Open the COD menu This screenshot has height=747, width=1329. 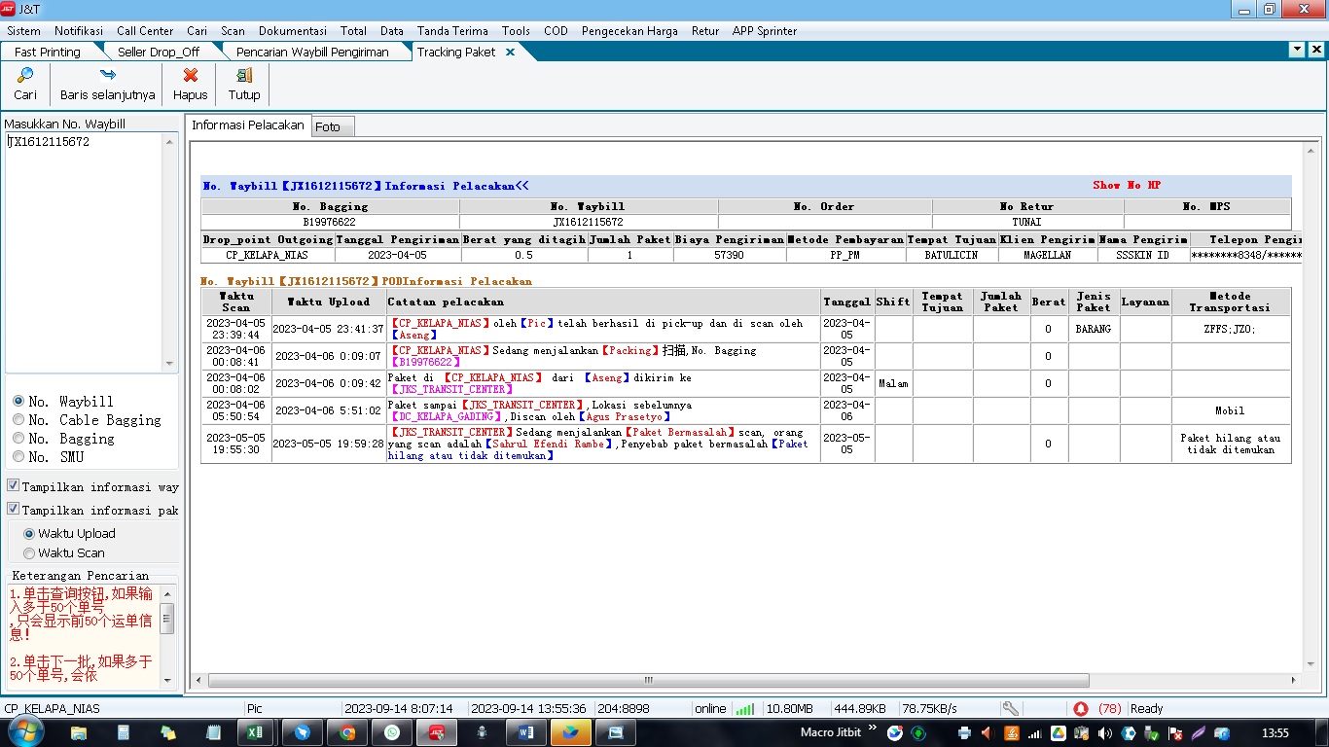[x=556, y=30]
